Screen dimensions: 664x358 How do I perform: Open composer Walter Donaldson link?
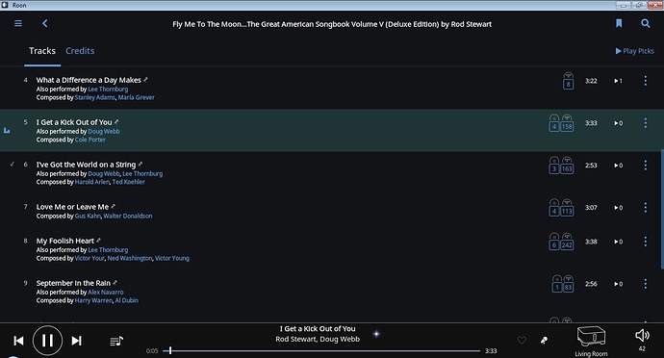click(x=128, y=217)
